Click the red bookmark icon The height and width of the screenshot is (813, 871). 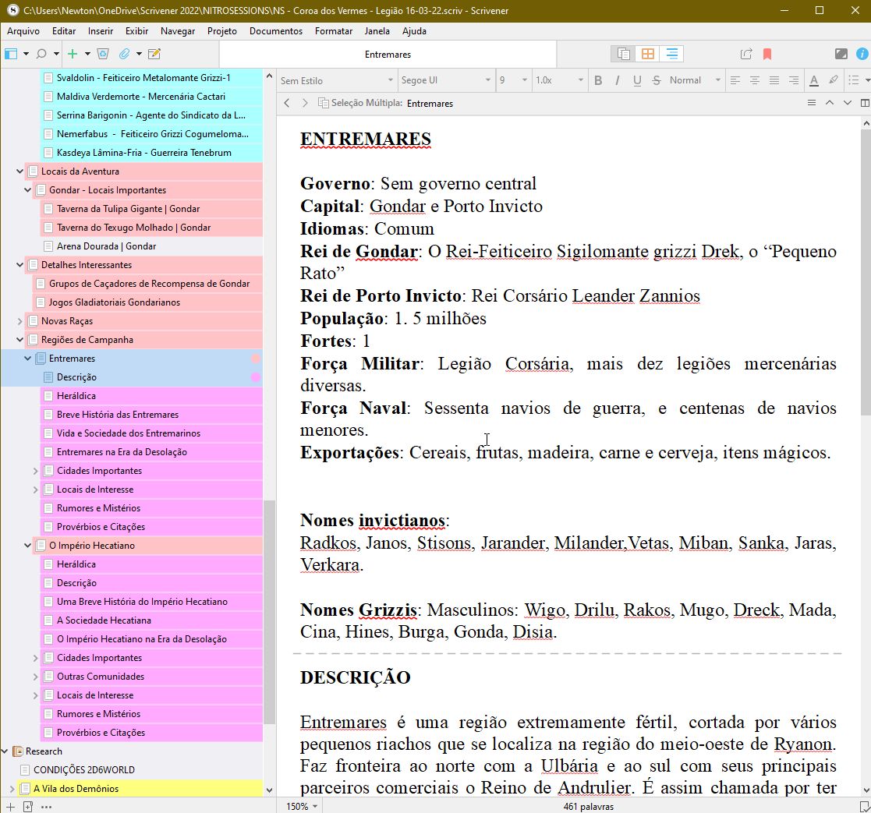[x=767, y=54]
